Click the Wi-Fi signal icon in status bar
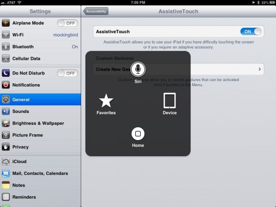 click(19, 3)
